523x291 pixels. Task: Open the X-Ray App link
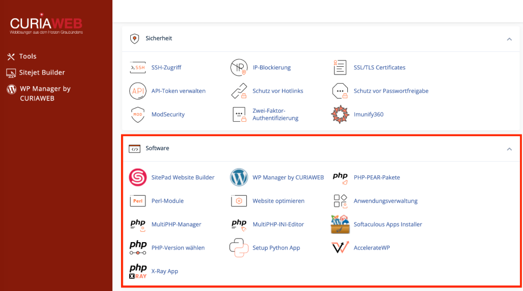tap(165, 271)
